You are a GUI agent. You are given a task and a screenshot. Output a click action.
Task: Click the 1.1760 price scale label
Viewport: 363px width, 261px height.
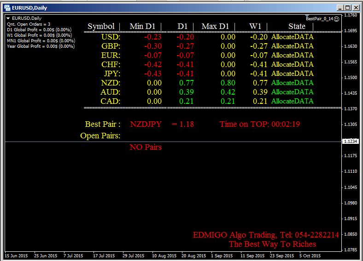351,15
